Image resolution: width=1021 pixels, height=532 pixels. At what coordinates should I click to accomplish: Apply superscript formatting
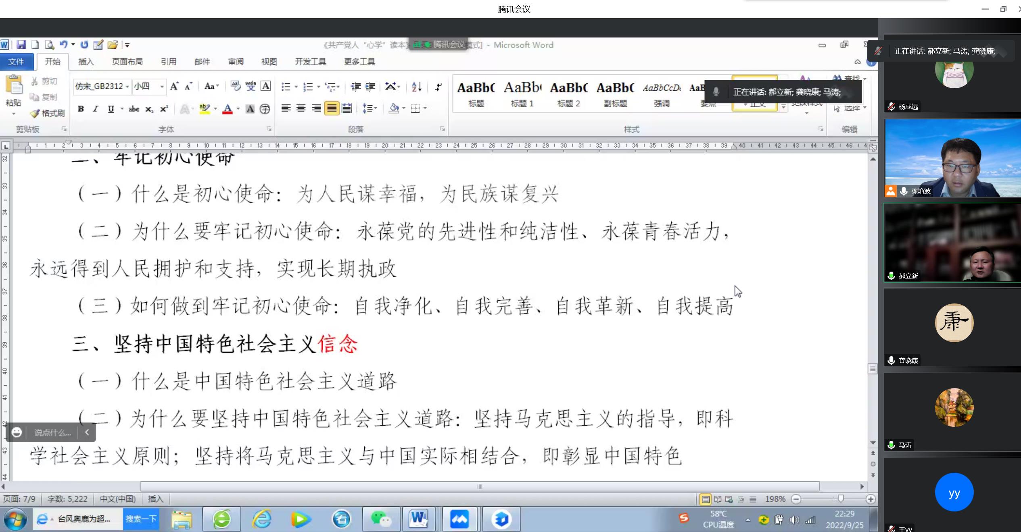coord(163,109)
